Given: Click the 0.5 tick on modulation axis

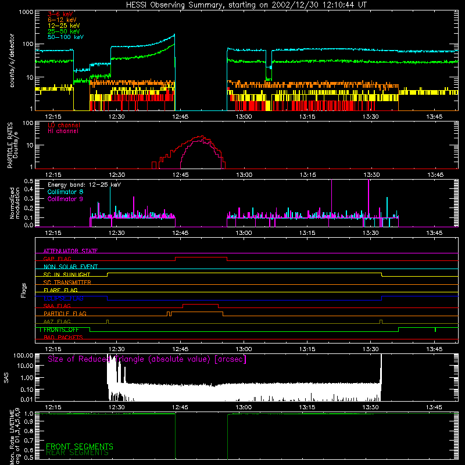Looking at the screenshot, I should [28, 181].
